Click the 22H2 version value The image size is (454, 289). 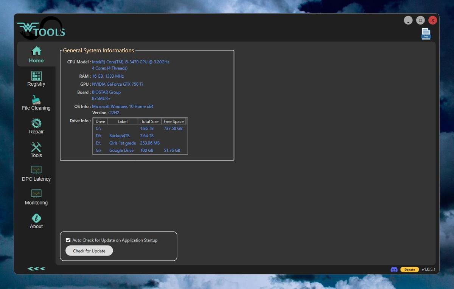click(114, 113)
